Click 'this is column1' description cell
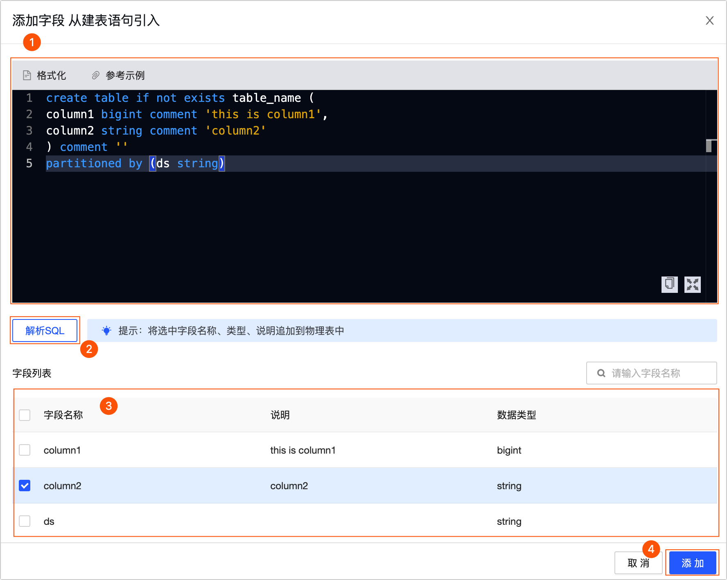Viewport: 727px width, 580px height. [x=303, y=450]
